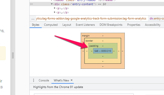Screen dimensions: 164x95
Task: Collapse the div entry-content node
Action: (x=52, y=4)
